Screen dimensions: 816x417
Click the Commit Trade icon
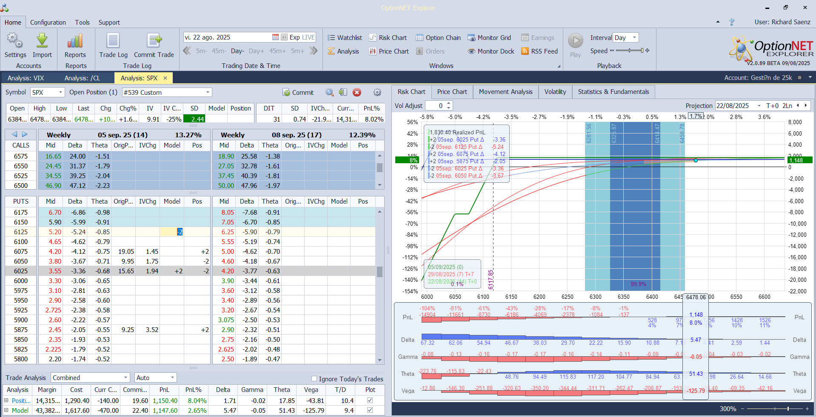tap(154, 41)
